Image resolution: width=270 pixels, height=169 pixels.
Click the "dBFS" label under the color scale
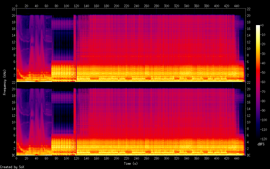click(x=261, y=144)
